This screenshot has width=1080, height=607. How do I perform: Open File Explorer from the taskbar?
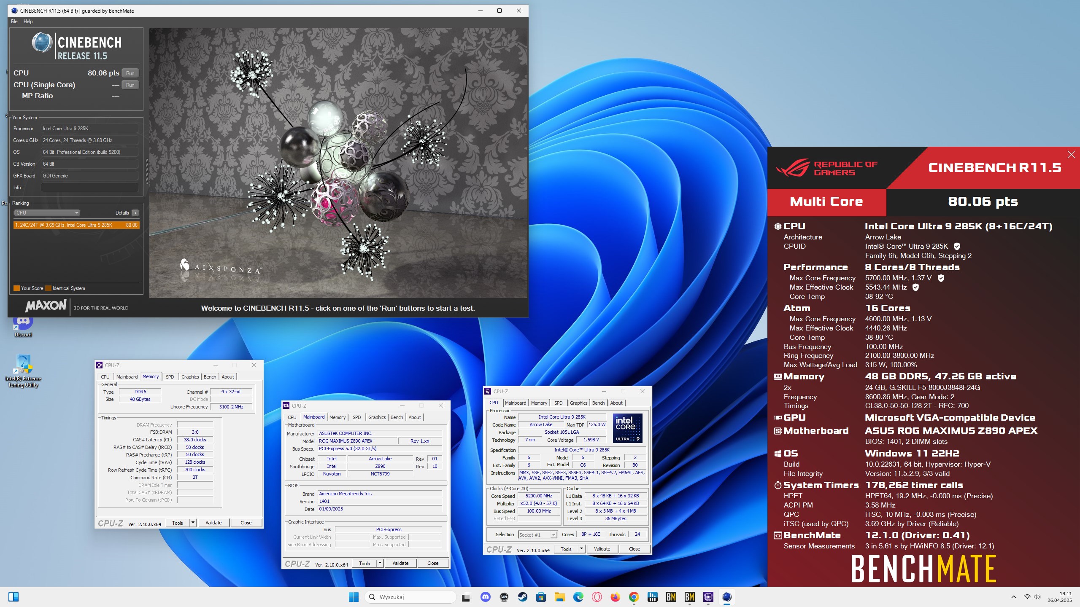(559, 597)
